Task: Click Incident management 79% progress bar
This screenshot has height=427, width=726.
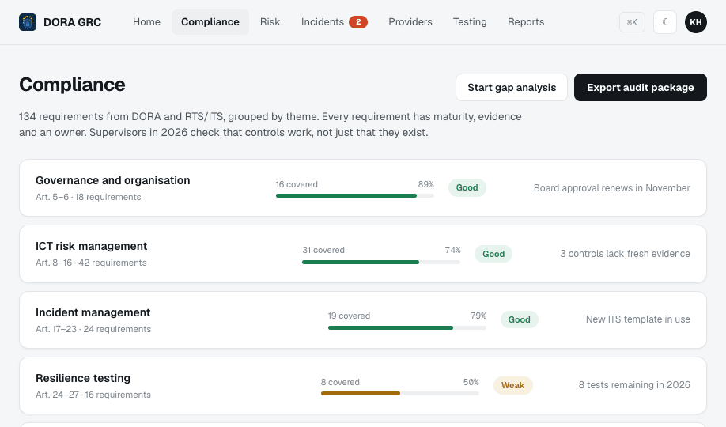Action: [407, 328]
